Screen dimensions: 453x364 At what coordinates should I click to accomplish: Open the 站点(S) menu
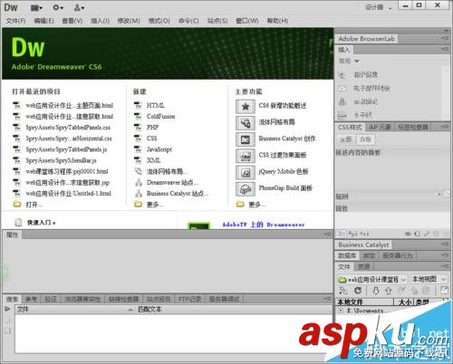tap(217, 21)
